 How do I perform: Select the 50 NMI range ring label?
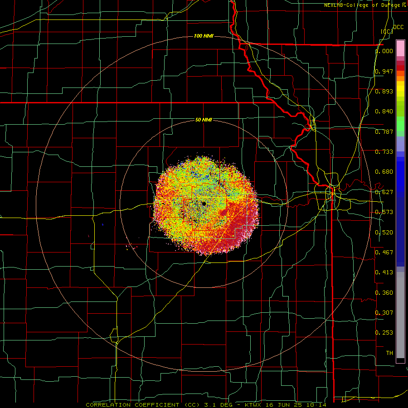pyautogui.click(x=204, y=120)
